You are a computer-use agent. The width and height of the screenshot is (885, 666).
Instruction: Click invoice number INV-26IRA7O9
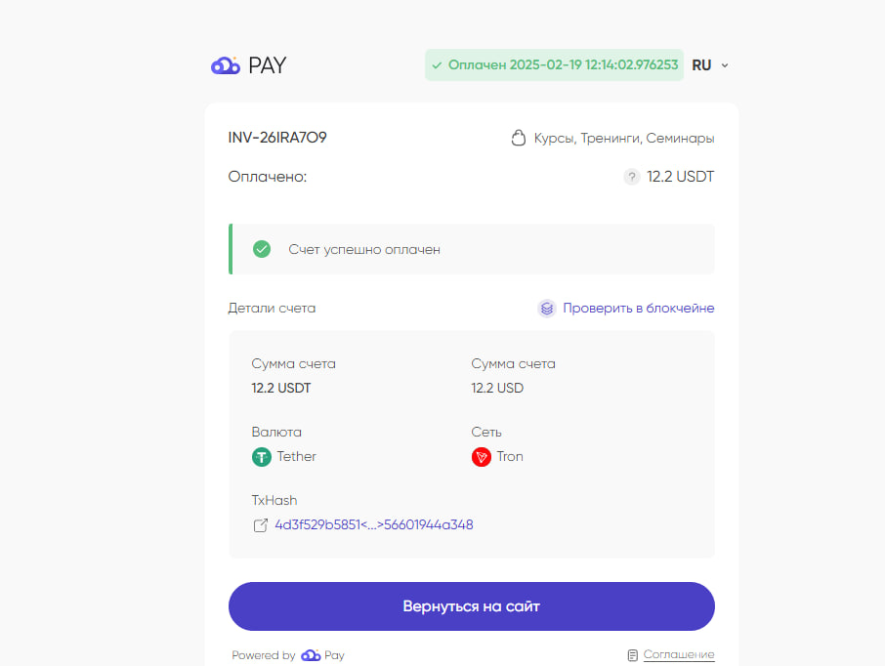coord(277,137)
